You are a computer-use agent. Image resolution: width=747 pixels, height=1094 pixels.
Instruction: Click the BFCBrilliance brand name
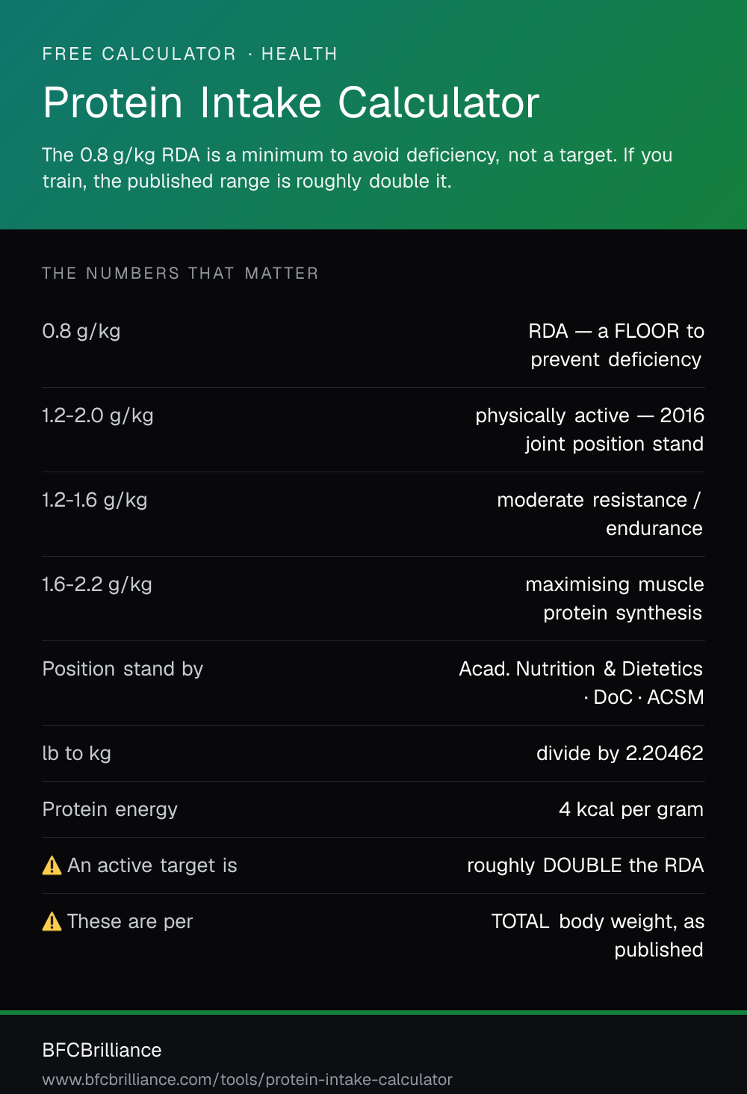[102, 1050]
